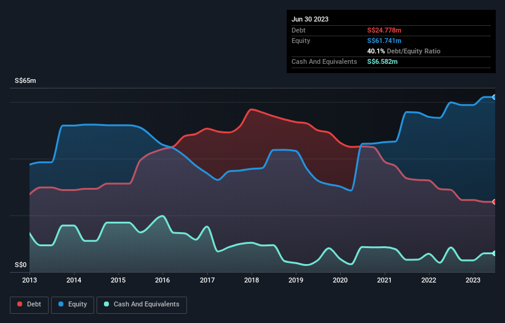The image size is (505, 323).
Task: Click the S$24.778m Debt value
Action: pos(384,30)
